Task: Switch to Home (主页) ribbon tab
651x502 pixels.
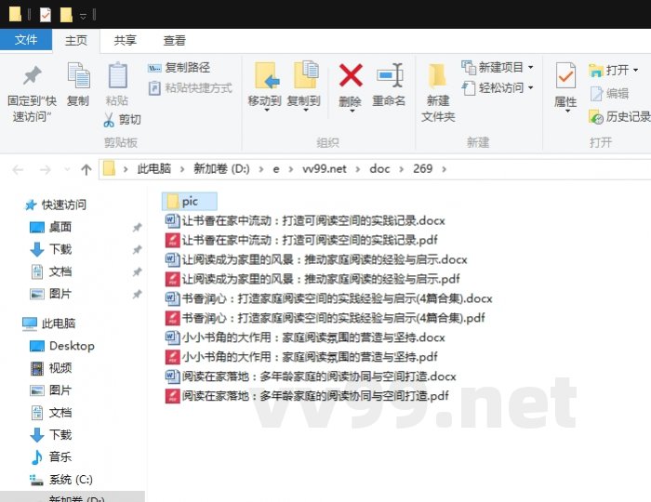Action: click(76, 40)
